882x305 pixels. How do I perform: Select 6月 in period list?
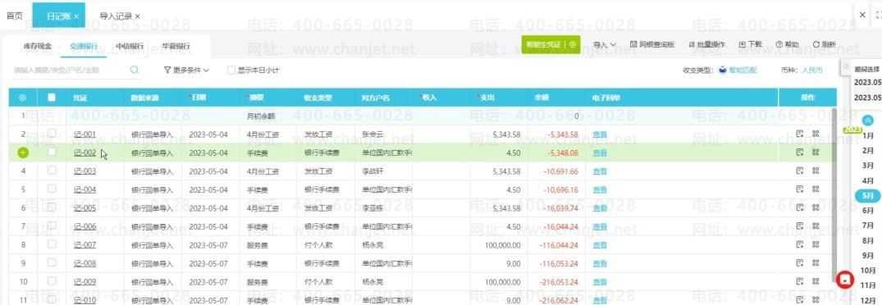tap(868, 210)
